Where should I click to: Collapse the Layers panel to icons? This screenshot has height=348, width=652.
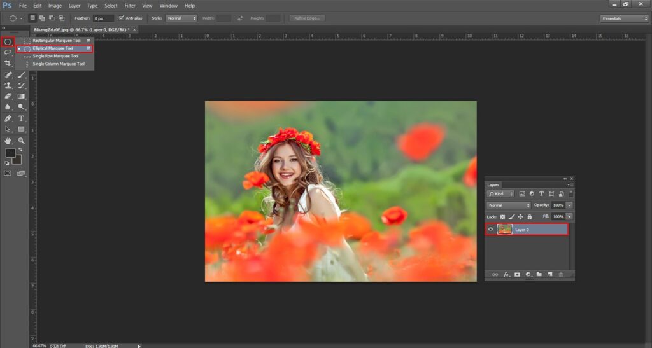point(565,179)
